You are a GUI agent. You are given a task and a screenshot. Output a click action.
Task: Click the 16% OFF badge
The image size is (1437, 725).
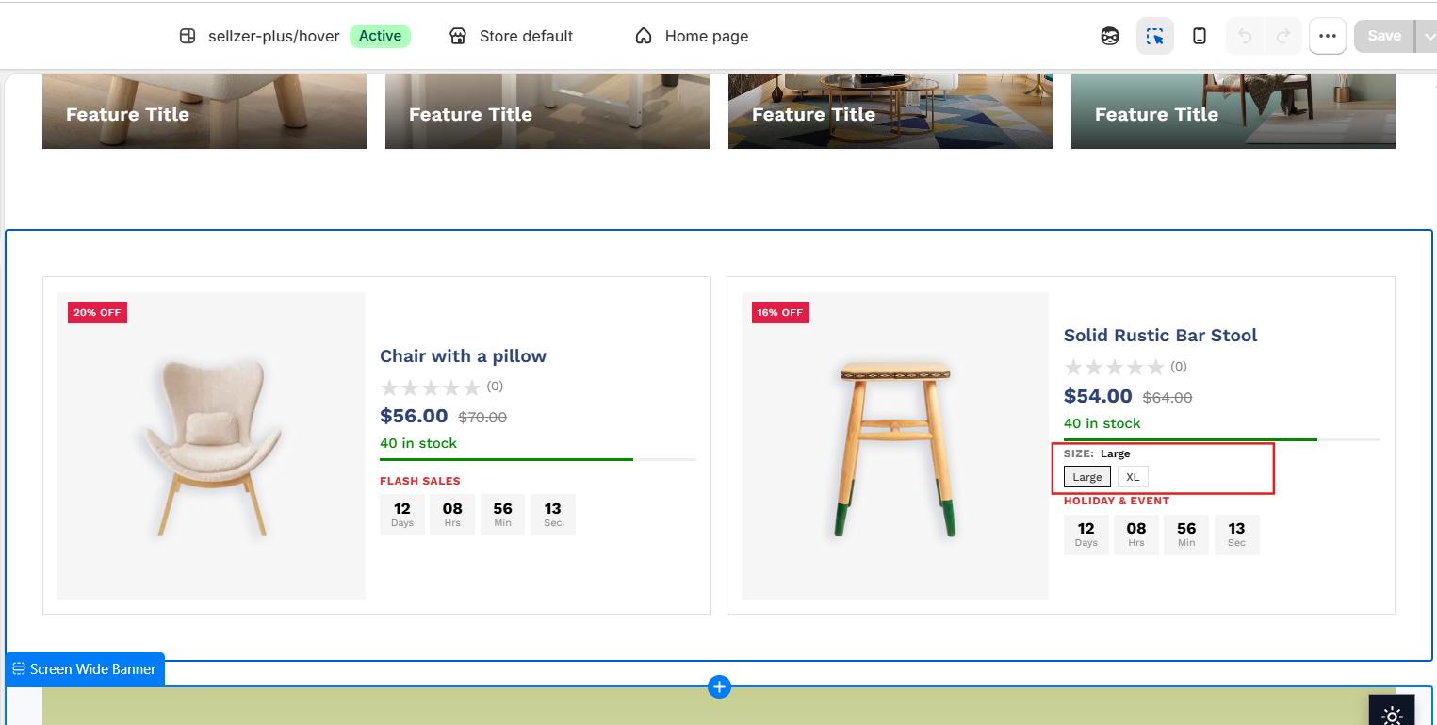pos(780,312)
